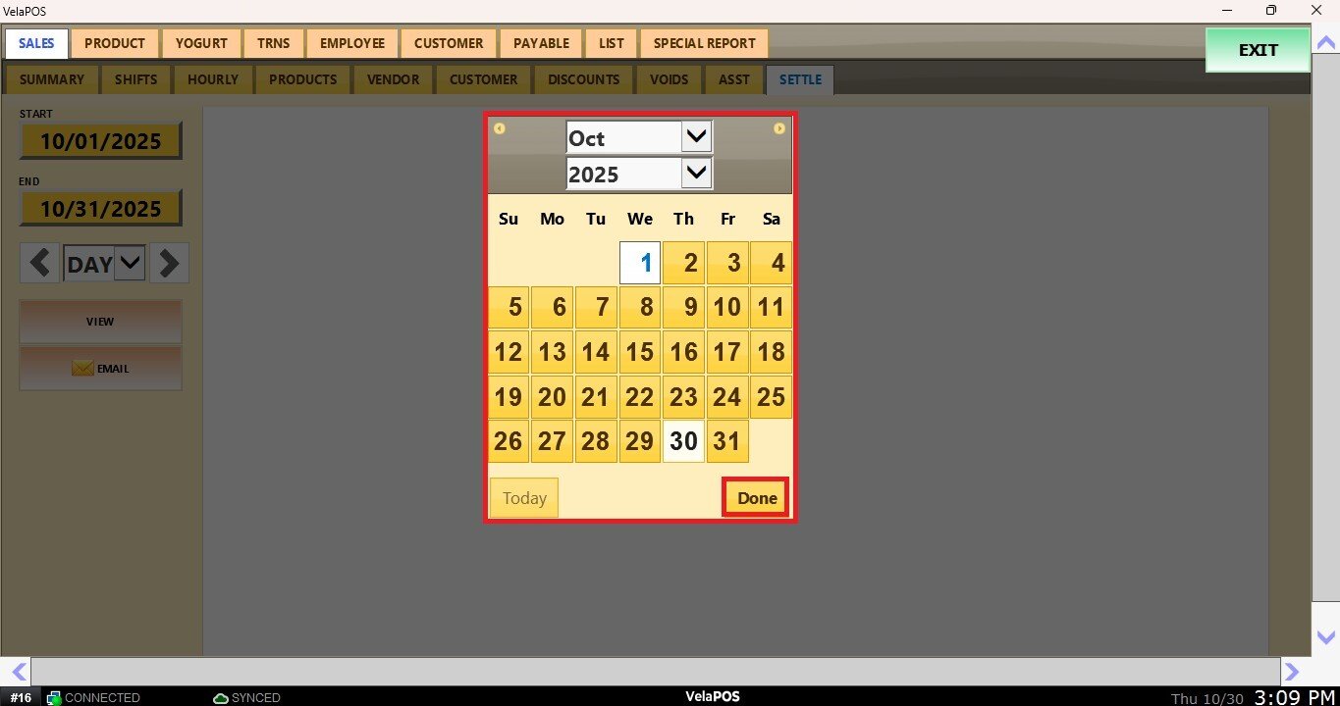This screenshot has height=706, width=1340.
Task: Click the previous month arrow in calendar
Action: (500, 128)
